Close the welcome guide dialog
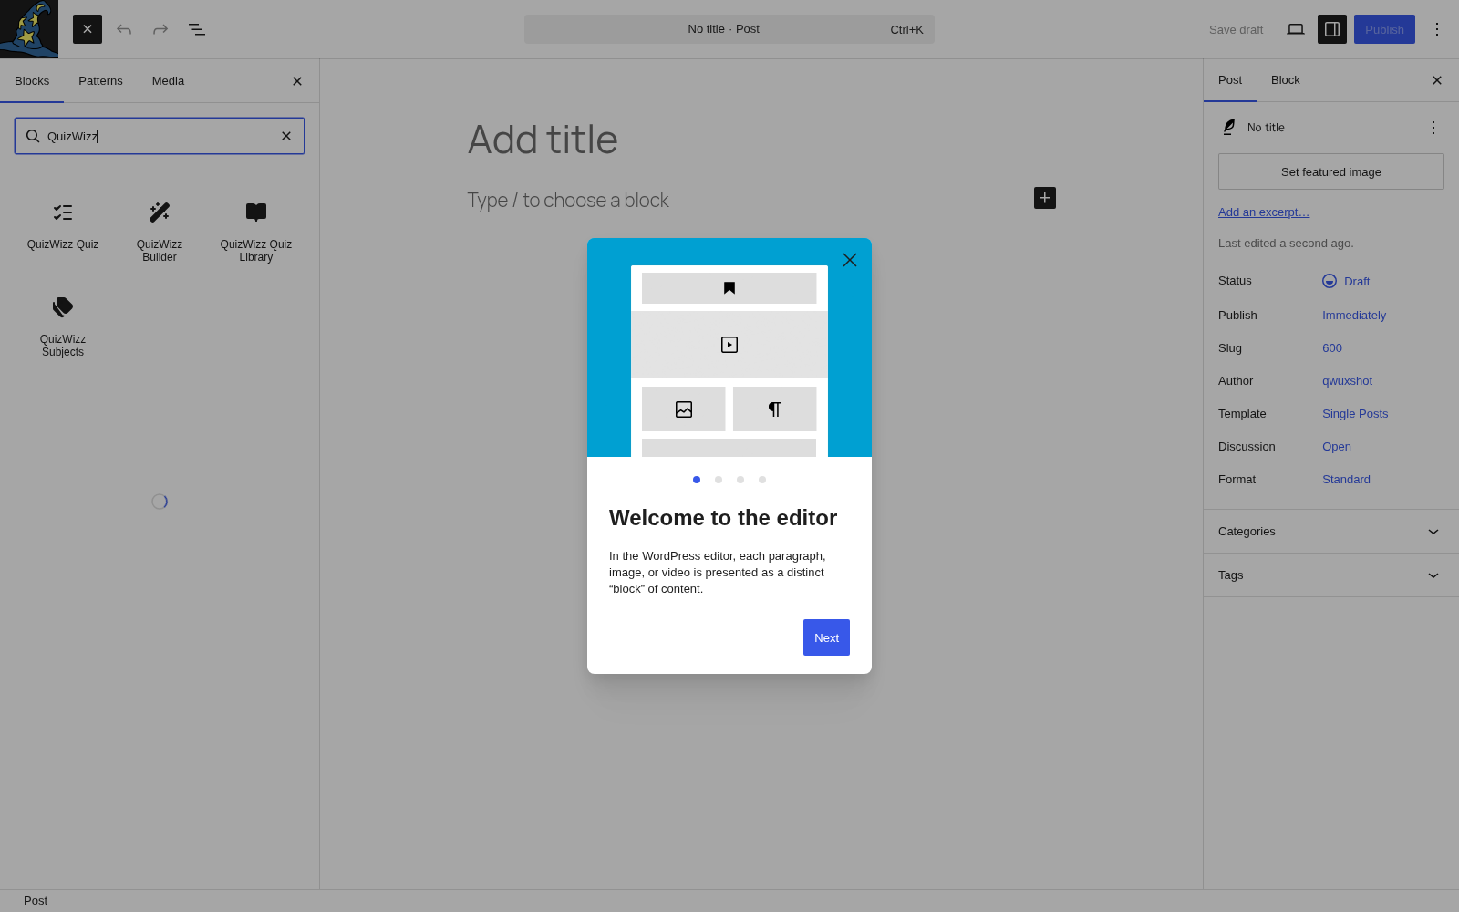 pyautogui.click(x=850, y=260)
